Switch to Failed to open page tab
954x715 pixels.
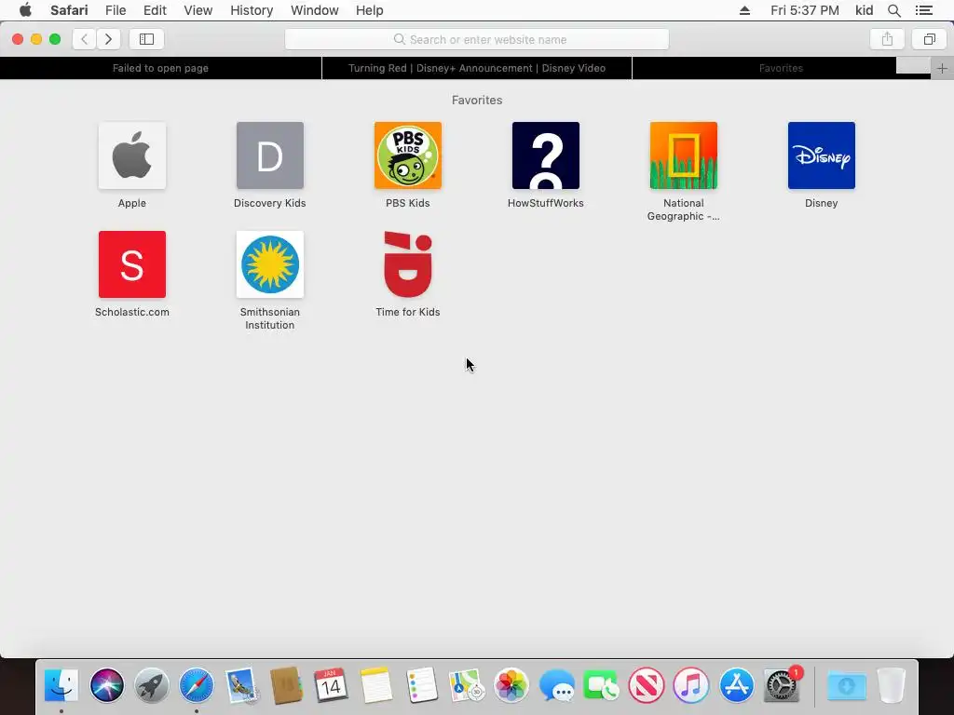pos(160,68)
